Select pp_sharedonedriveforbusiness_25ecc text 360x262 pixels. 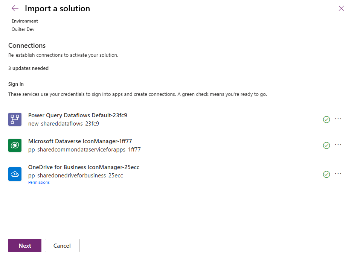tap(76, 176)
